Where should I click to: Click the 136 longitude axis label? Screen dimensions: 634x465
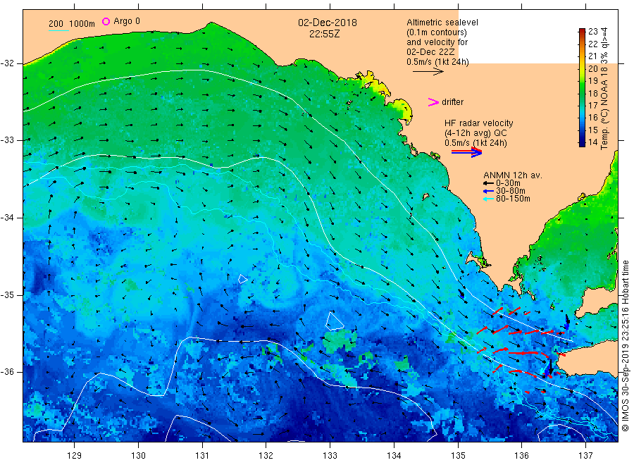pos(521,456)
